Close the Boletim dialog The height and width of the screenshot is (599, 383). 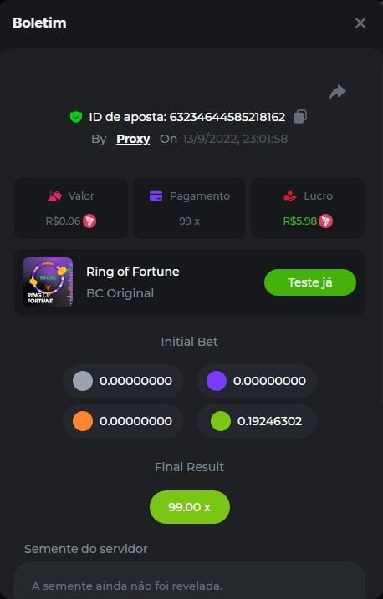[x=360, y=23]
